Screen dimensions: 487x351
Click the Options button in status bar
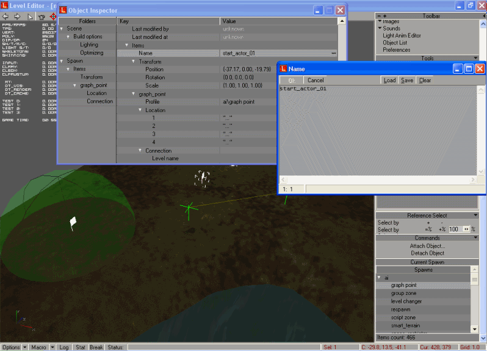(x=11, y=347)
